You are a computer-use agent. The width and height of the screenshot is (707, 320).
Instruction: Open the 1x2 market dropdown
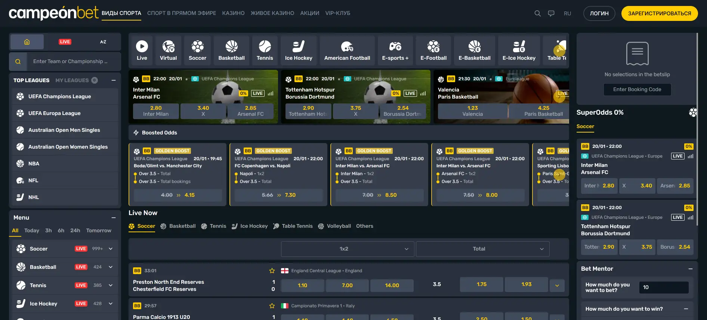347,249
